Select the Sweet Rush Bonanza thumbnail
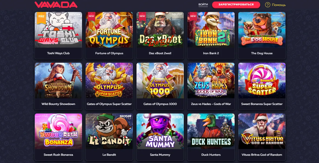Viewport: 319px width, 163px height. [x=59, y=131]
